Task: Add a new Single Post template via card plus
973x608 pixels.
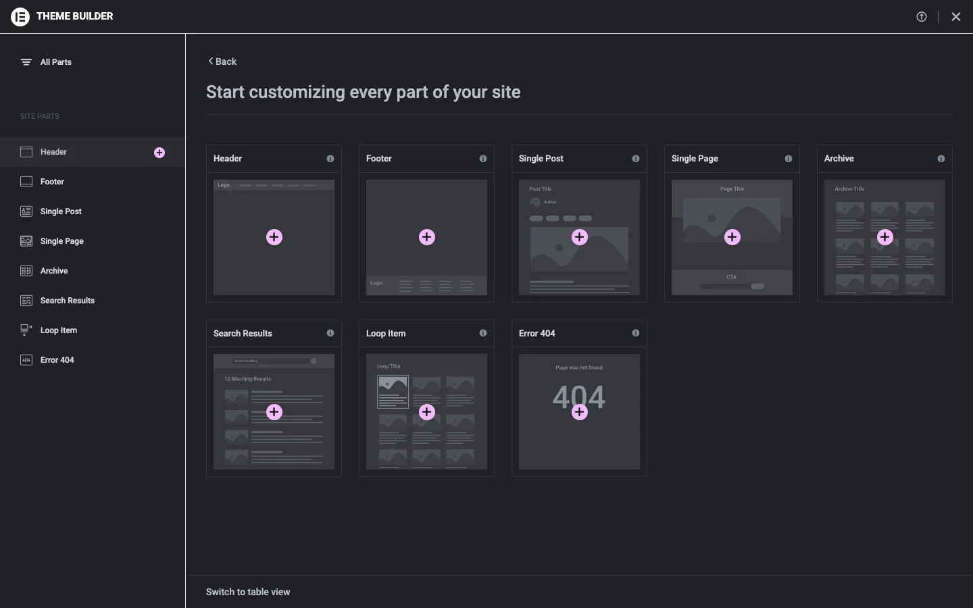Action: coord(580,237)
